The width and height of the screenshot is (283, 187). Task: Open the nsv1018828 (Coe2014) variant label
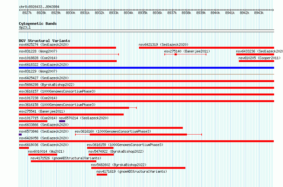point(38,58)
